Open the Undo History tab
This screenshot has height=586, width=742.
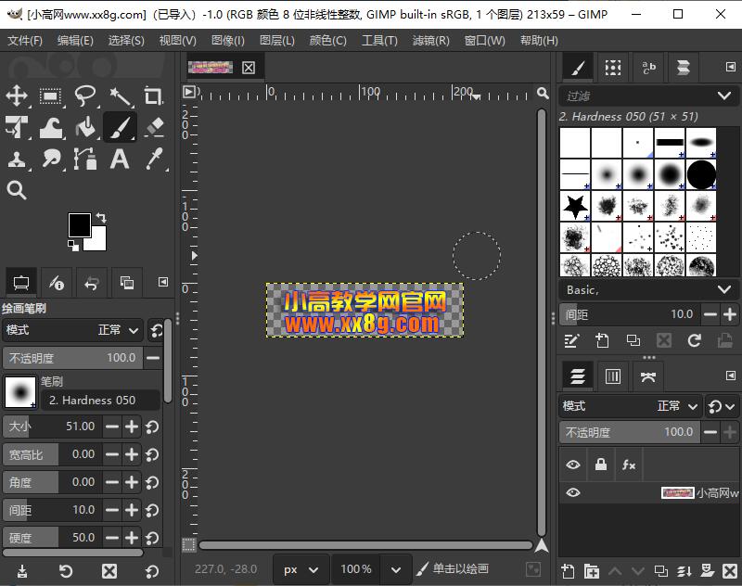(x=92, y=283)
